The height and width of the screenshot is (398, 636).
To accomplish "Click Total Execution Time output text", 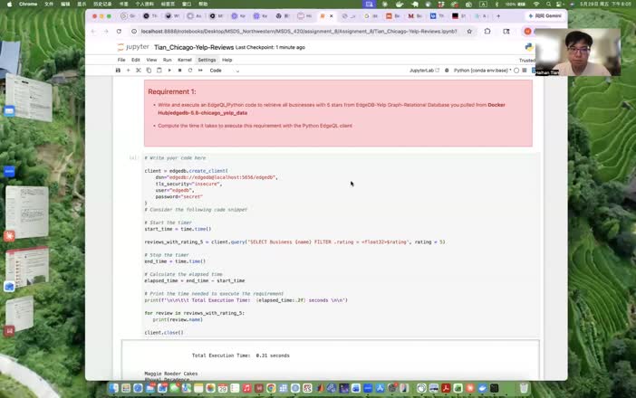I will 240,355.
